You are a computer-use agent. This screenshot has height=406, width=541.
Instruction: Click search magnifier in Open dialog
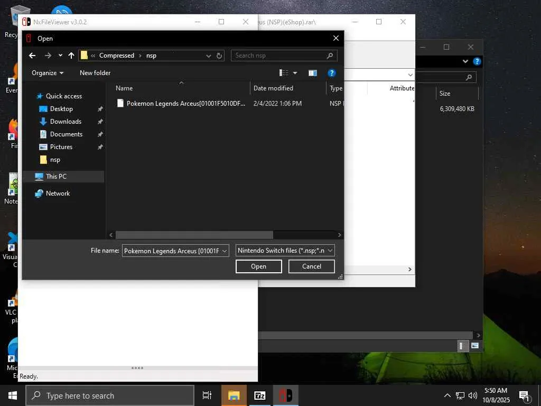(330, 56)
